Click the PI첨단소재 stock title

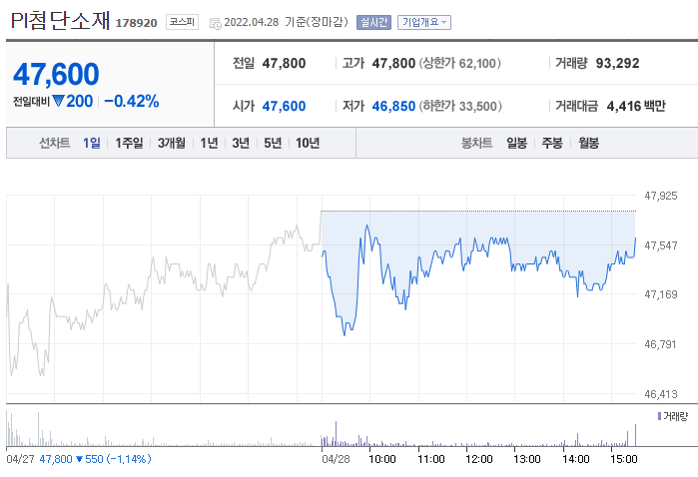(60, 21)
